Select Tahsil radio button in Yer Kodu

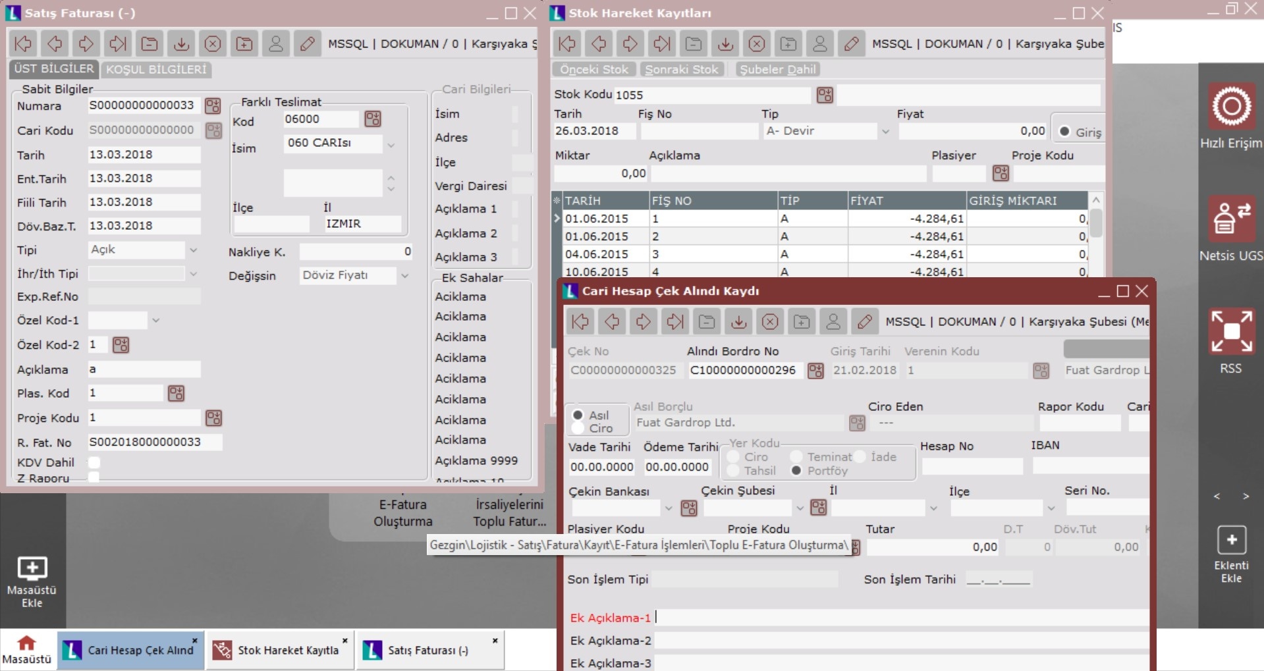(733, 471)
